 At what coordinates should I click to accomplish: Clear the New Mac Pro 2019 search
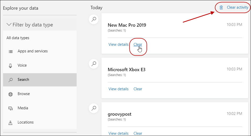(138, 44)
